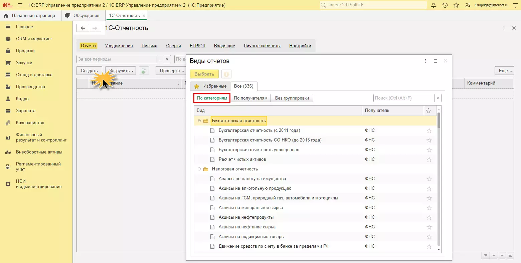Screen dimensions: 521x263
Task: Click the report type search field
Action: point(403,98)
